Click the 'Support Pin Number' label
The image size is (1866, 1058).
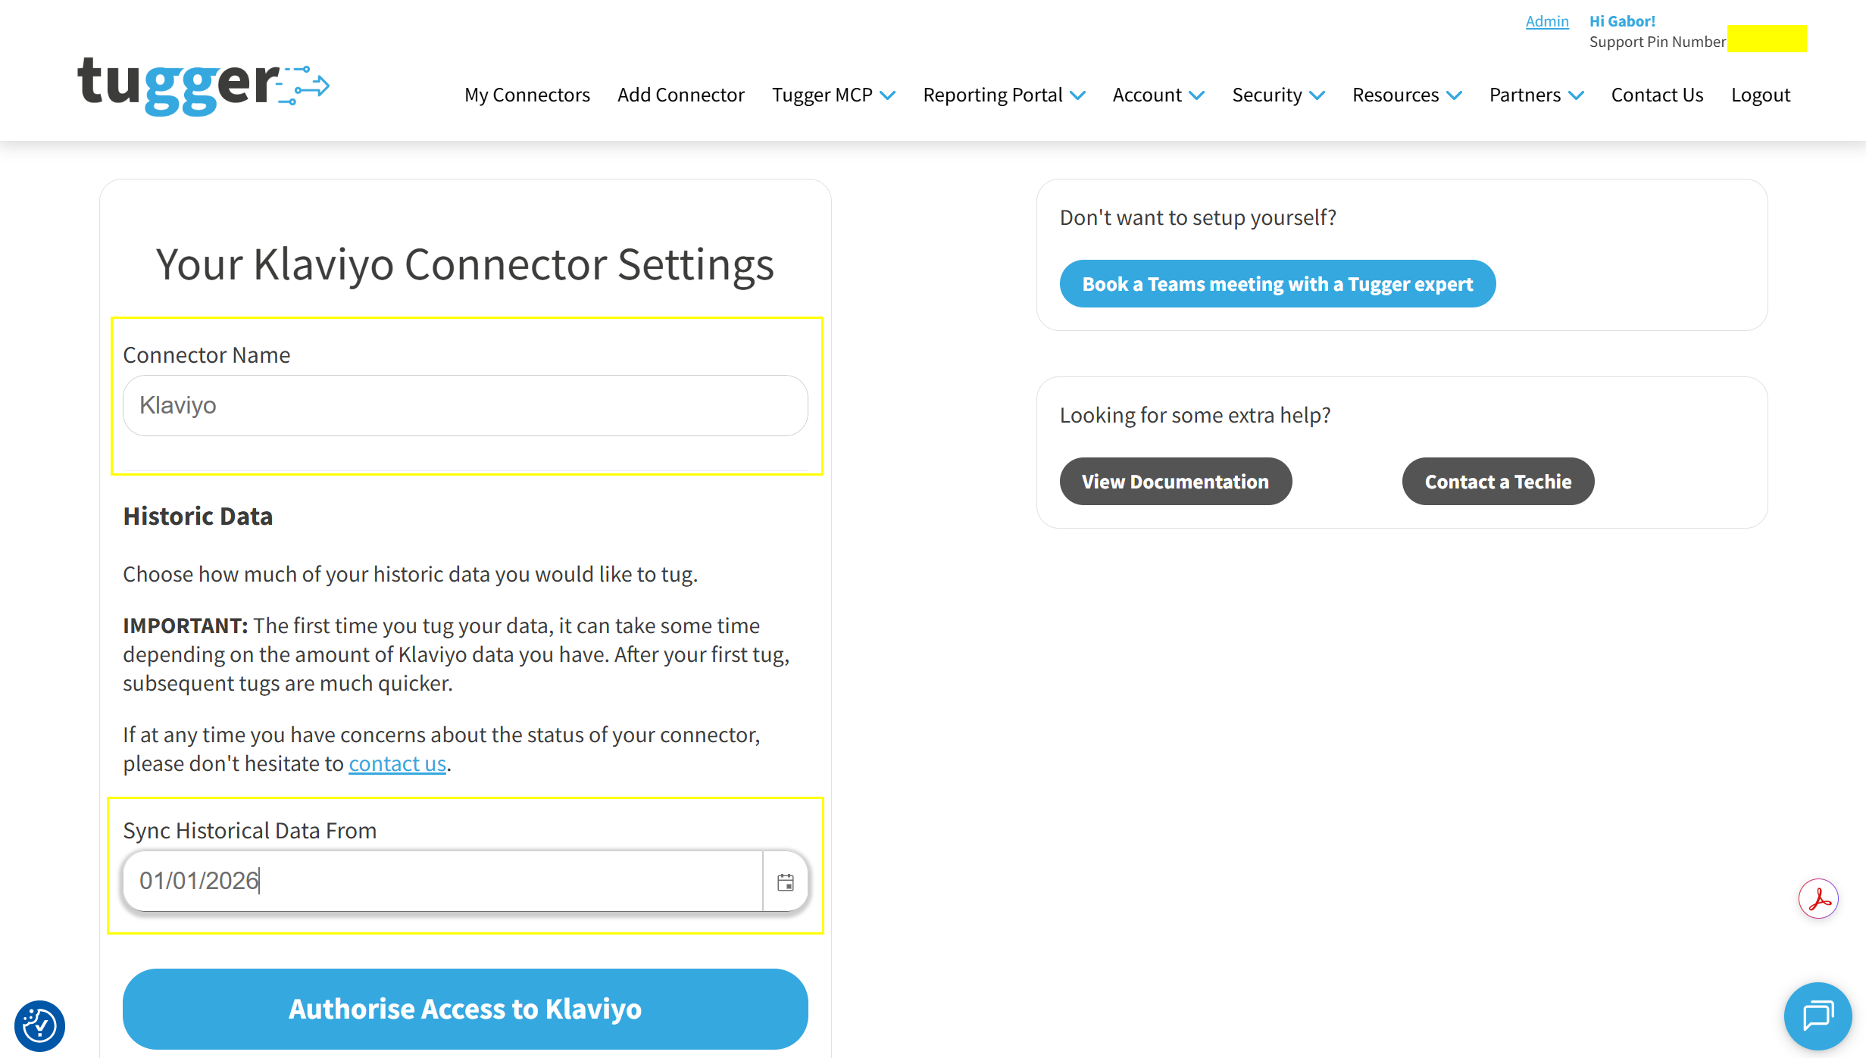click(1657, 42)
